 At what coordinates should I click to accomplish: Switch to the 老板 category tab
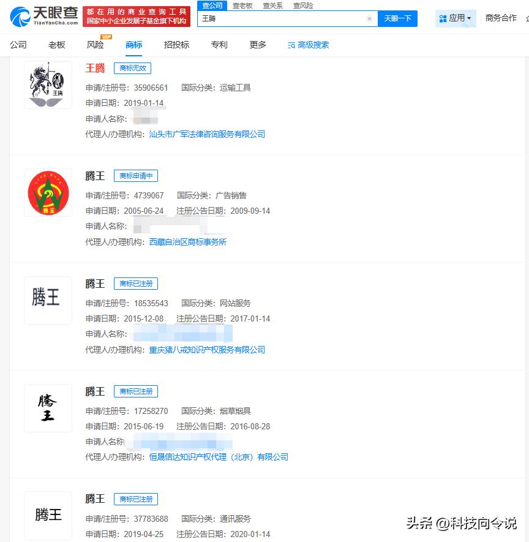(57, 45)
